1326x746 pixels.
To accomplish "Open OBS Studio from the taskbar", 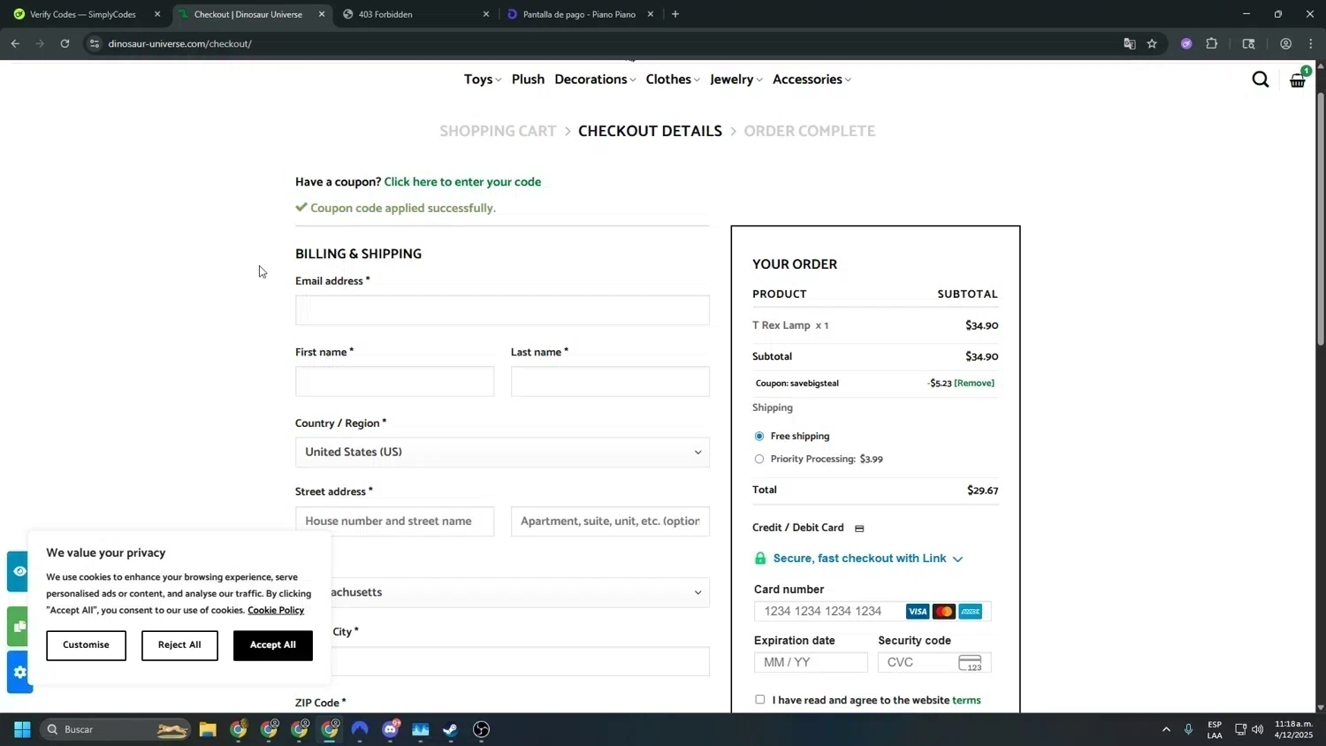I will pos(481,729).
